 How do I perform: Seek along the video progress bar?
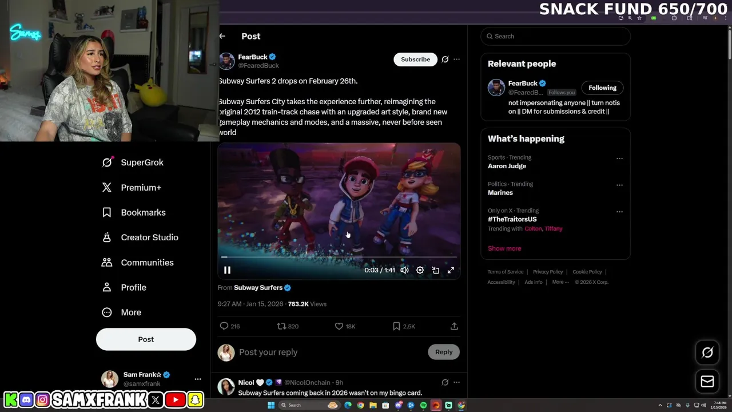(x=339, y=257)
